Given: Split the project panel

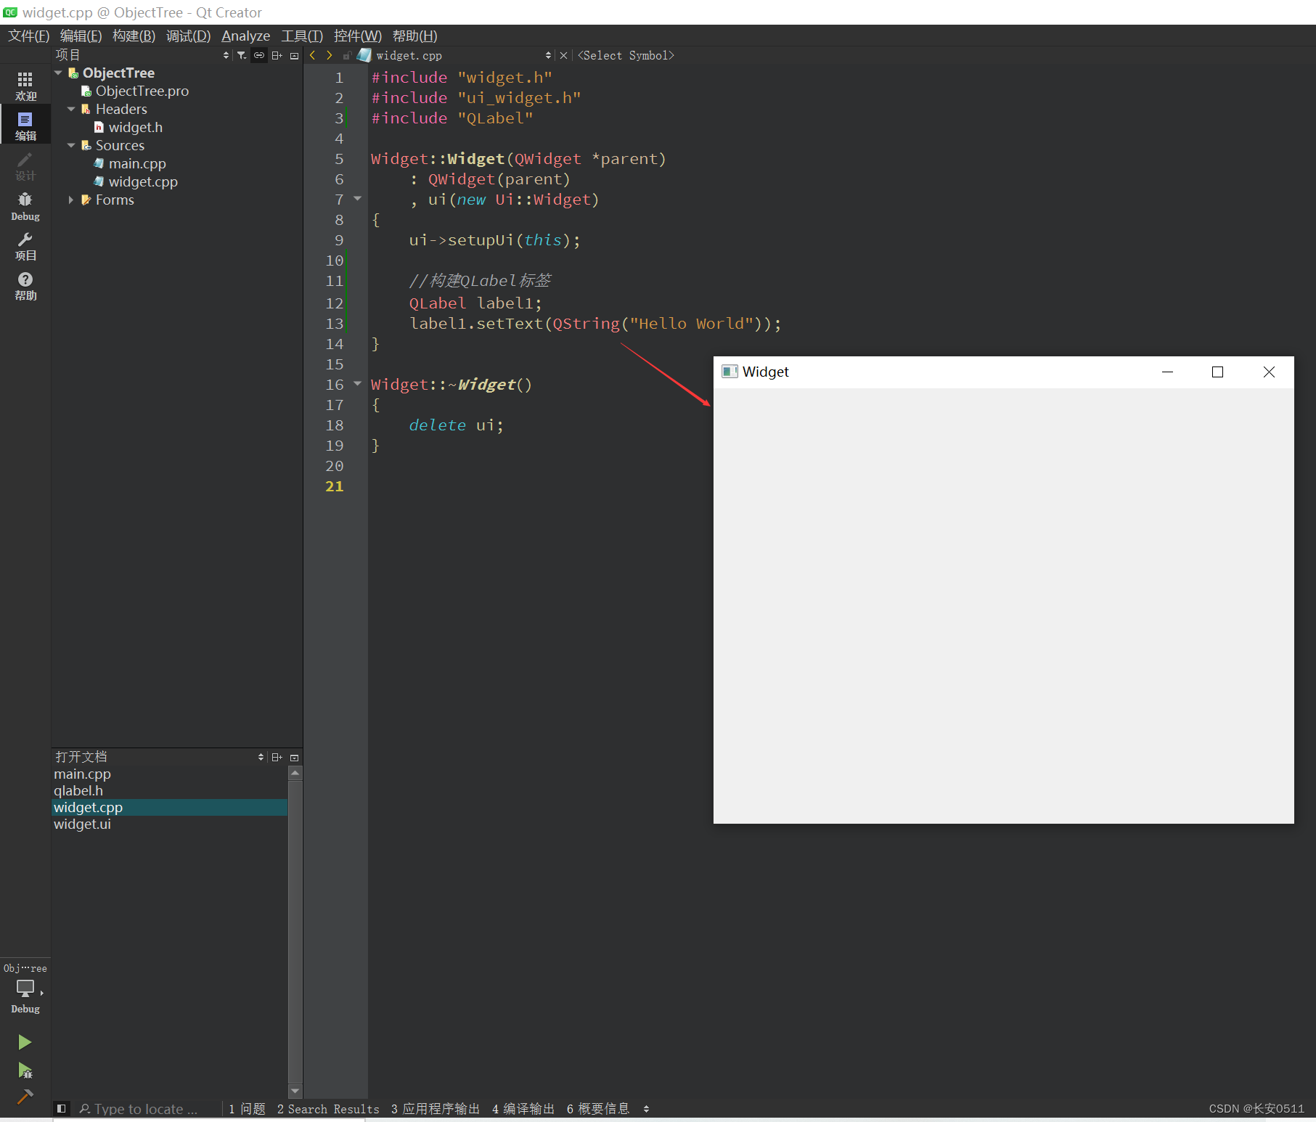Looking at the screenshot, I should click(277, 55).
